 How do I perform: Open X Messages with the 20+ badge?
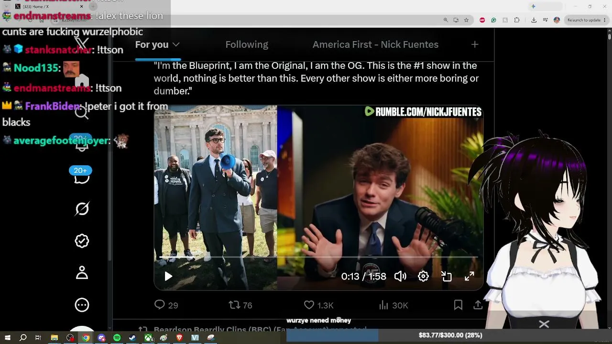coord(82,176)
